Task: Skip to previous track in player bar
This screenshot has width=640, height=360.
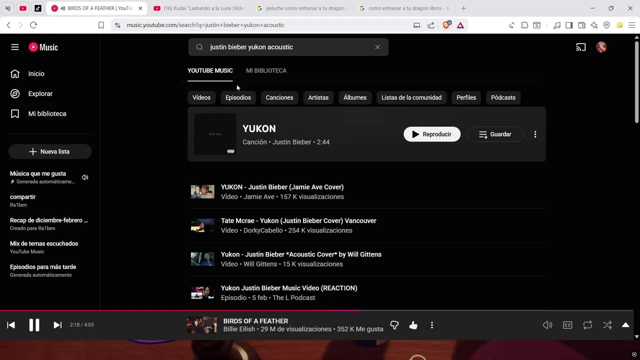Action: [11, 325]
